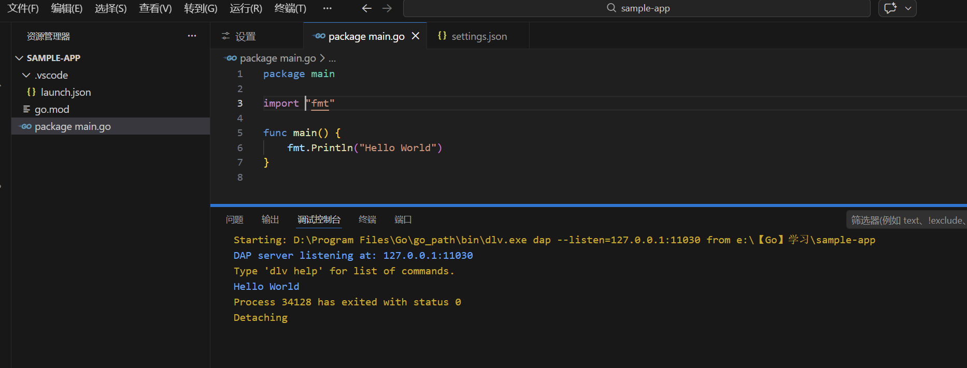
Task: Collapse the .vscode folder
Action: 26,75
